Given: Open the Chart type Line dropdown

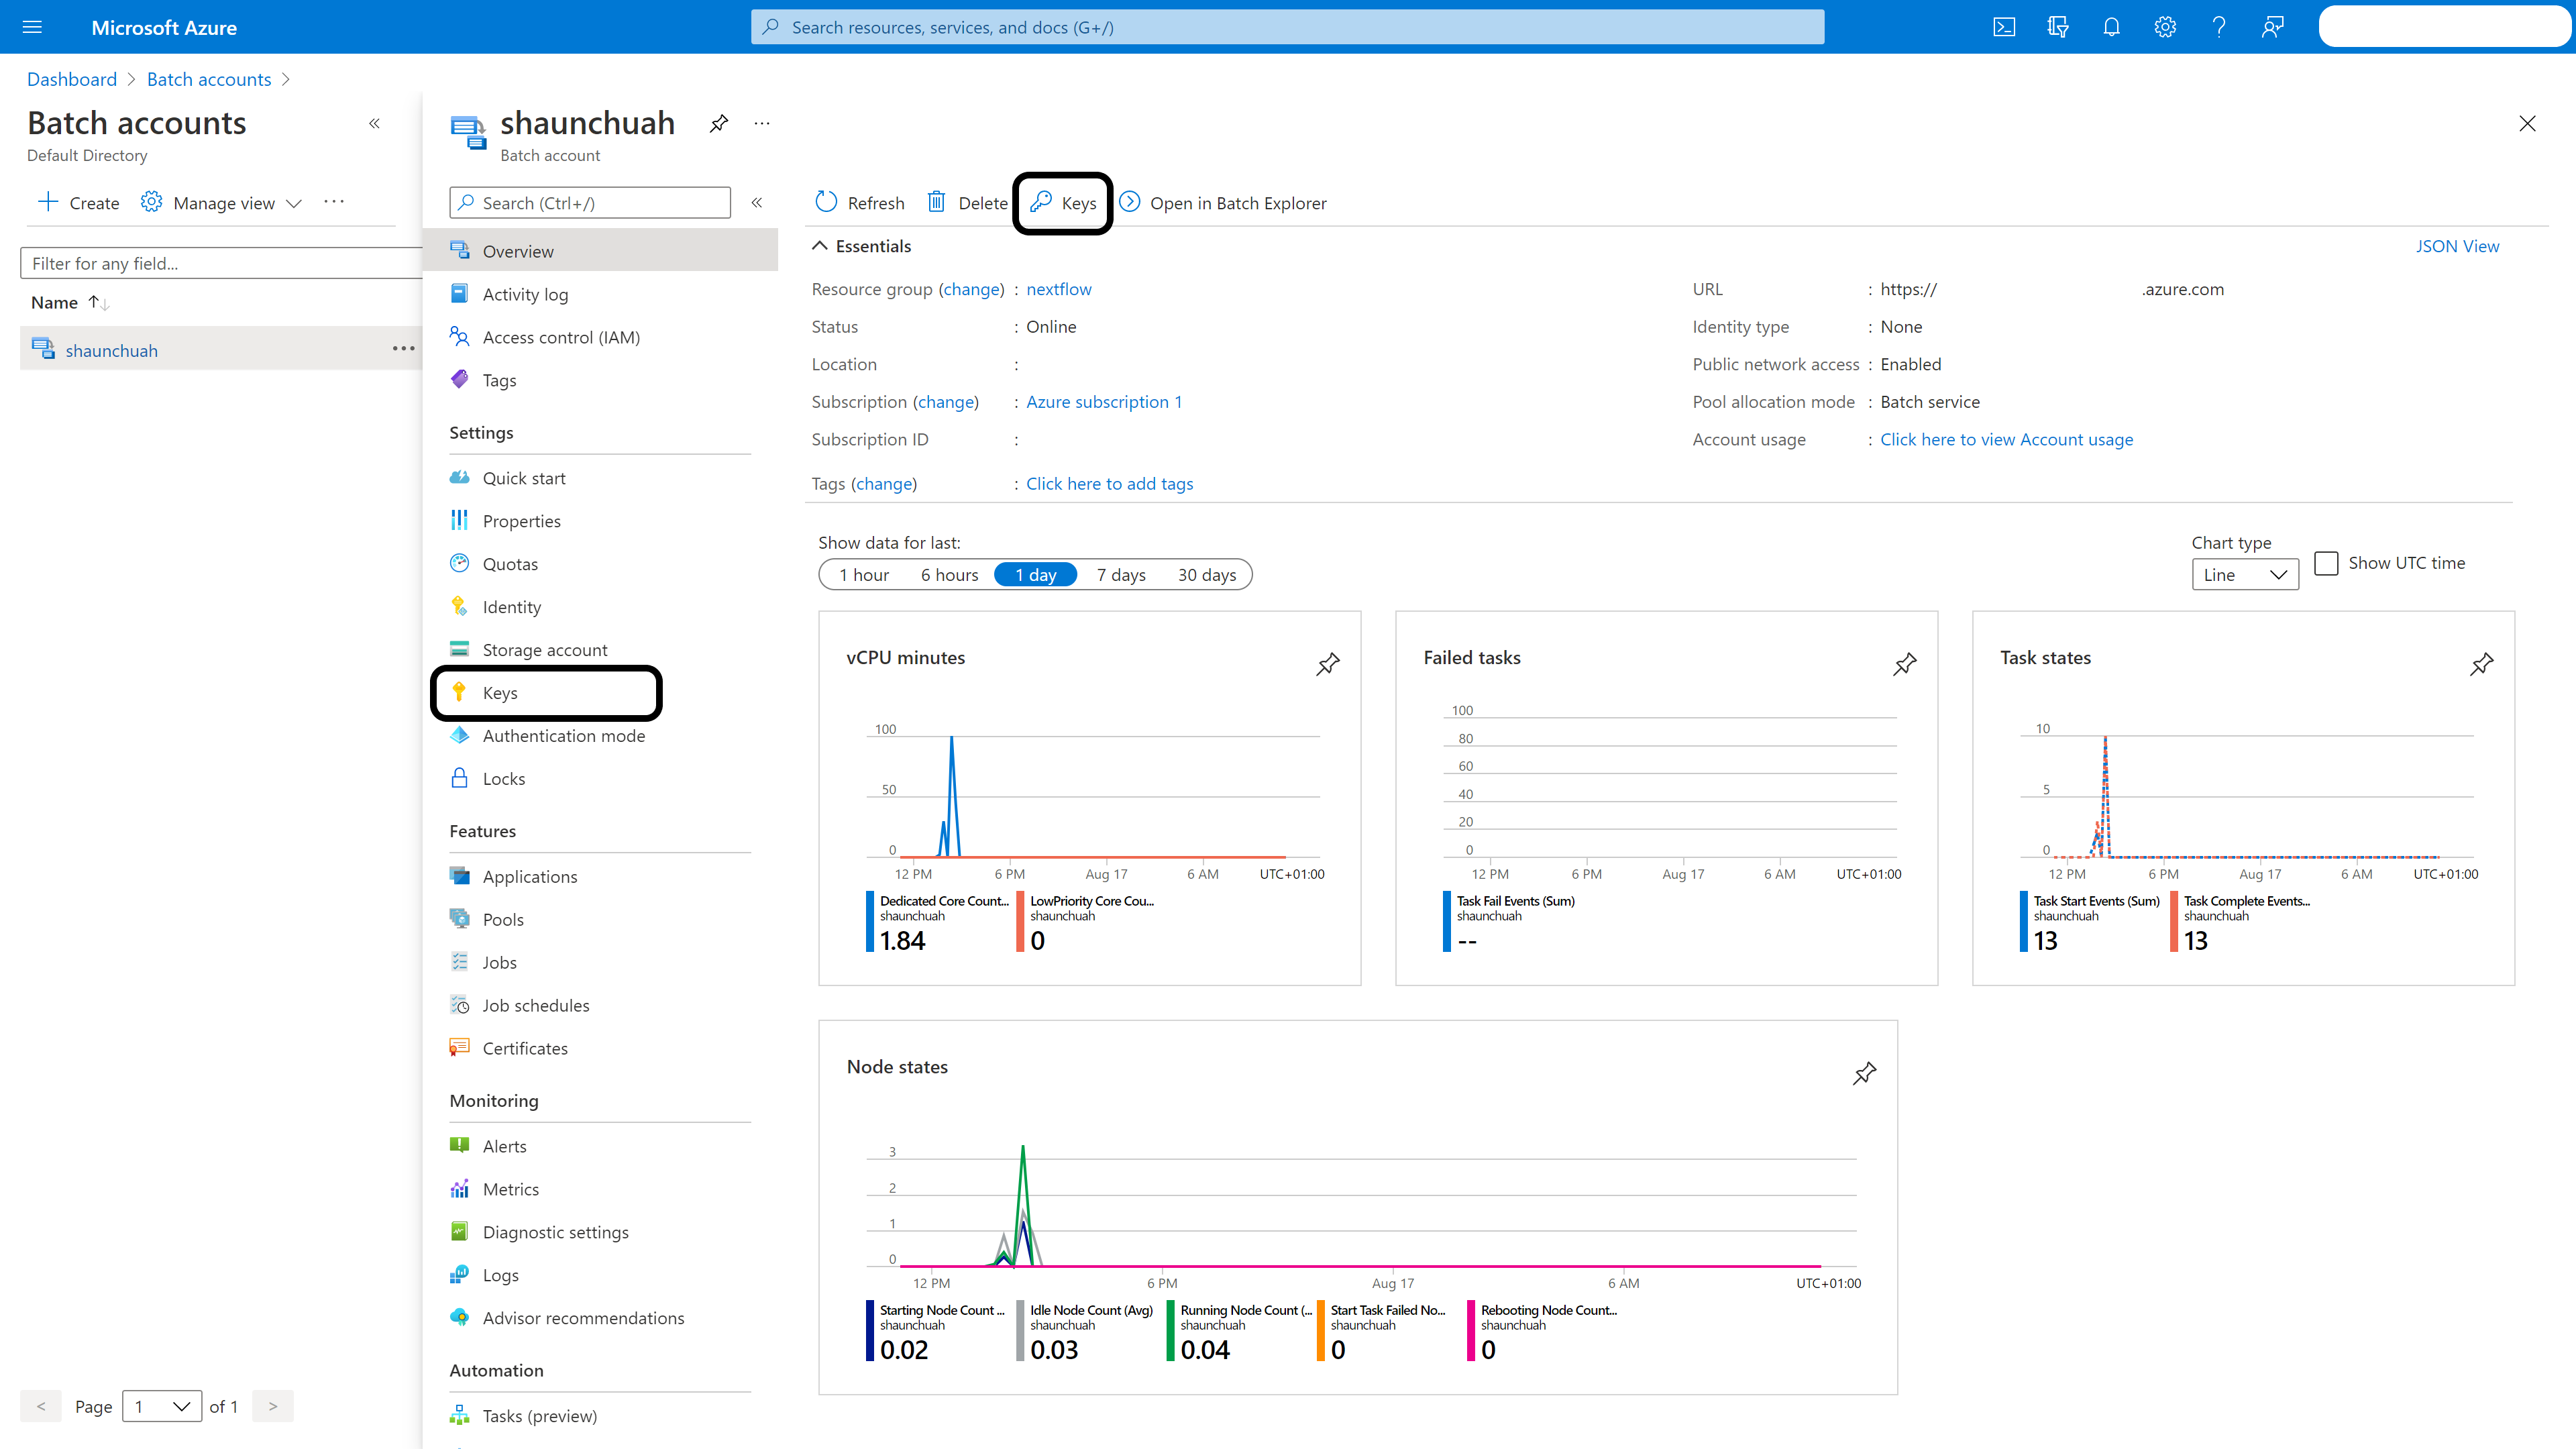Looking at the screenshot, I should [2245, 575].
